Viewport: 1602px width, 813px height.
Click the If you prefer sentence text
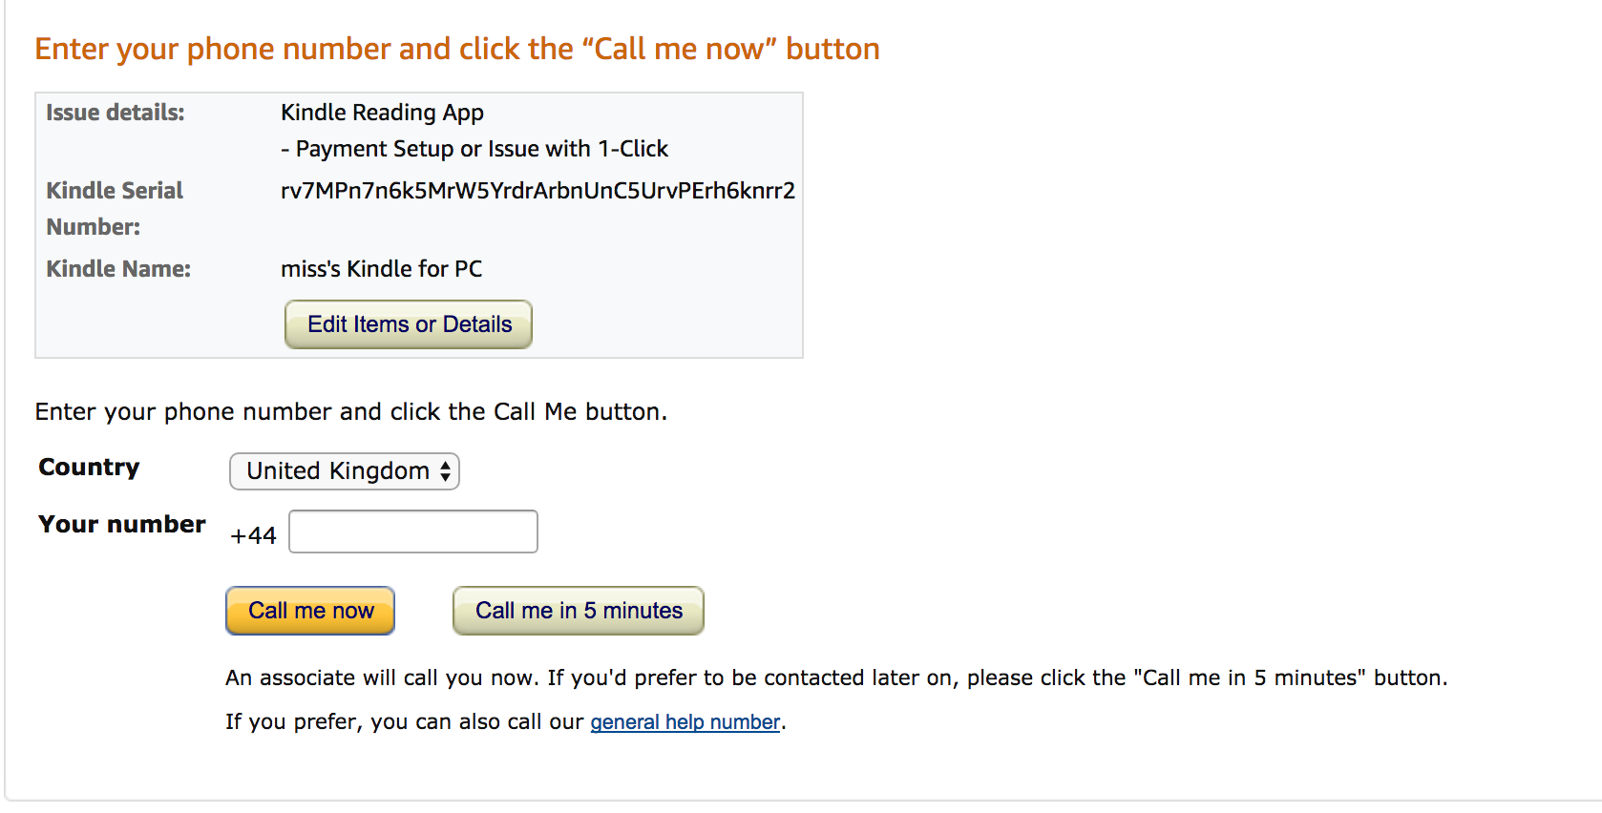click(405, 722)
